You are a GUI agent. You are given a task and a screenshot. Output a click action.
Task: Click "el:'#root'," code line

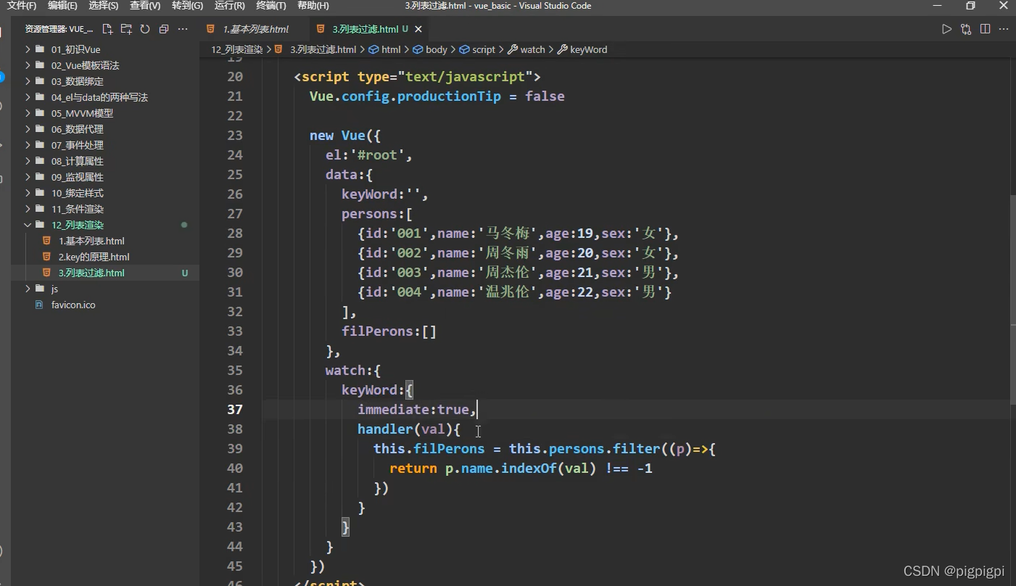[369, 154]
